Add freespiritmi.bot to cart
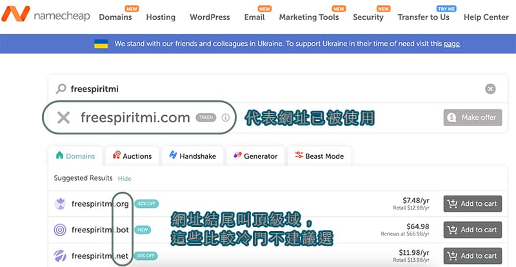 click(x=473, y=230)
